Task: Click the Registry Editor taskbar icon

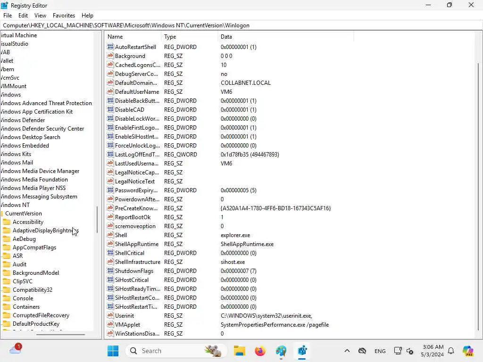Action: 302,351
